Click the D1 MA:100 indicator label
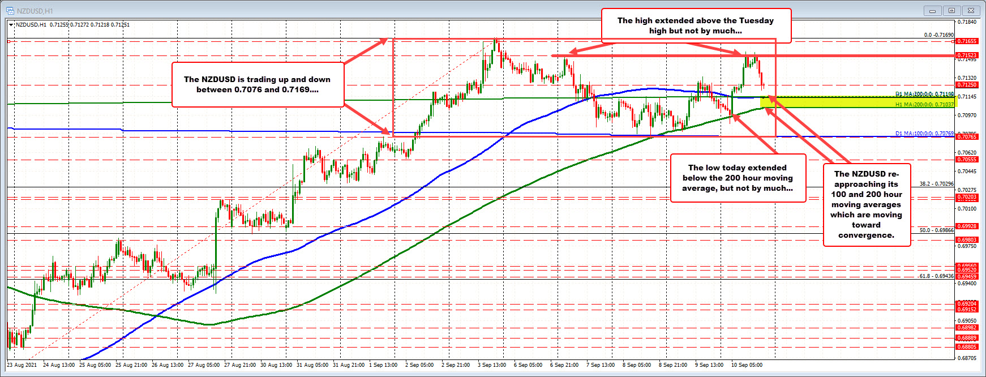Image resolution: width=986 pixels, height=377 pixels. click(x=924, y=134)
